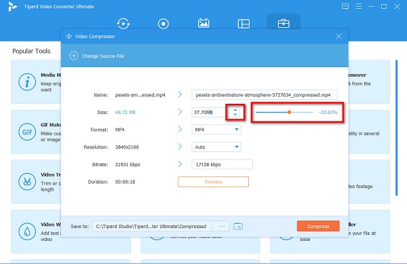The image size is (407, 264).
Task: Click the arrow icon in the Bitrate row
Action: (x=180, y=164)
